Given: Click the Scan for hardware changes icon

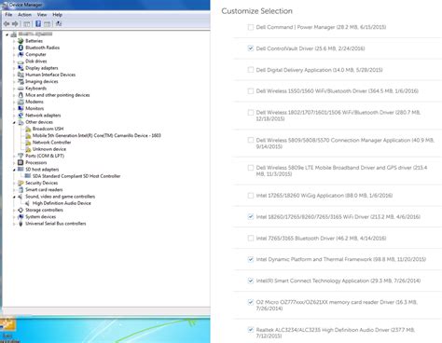Looking at the screenshot, I should coord(59,24).
